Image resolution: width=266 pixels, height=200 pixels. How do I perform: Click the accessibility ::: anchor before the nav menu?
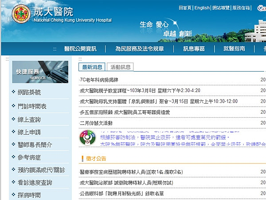(x=55, y=49)
